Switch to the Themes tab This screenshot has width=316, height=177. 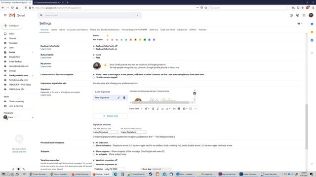pyautogui.click(x=202, y=29)
